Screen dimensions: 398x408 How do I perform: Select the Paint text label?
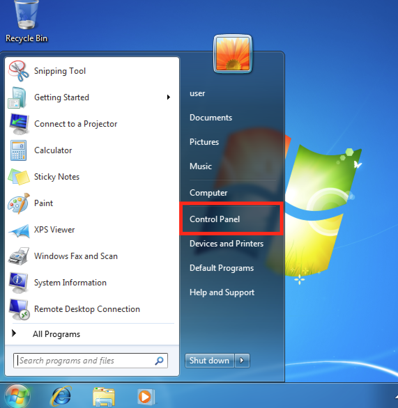pos(44,203)
